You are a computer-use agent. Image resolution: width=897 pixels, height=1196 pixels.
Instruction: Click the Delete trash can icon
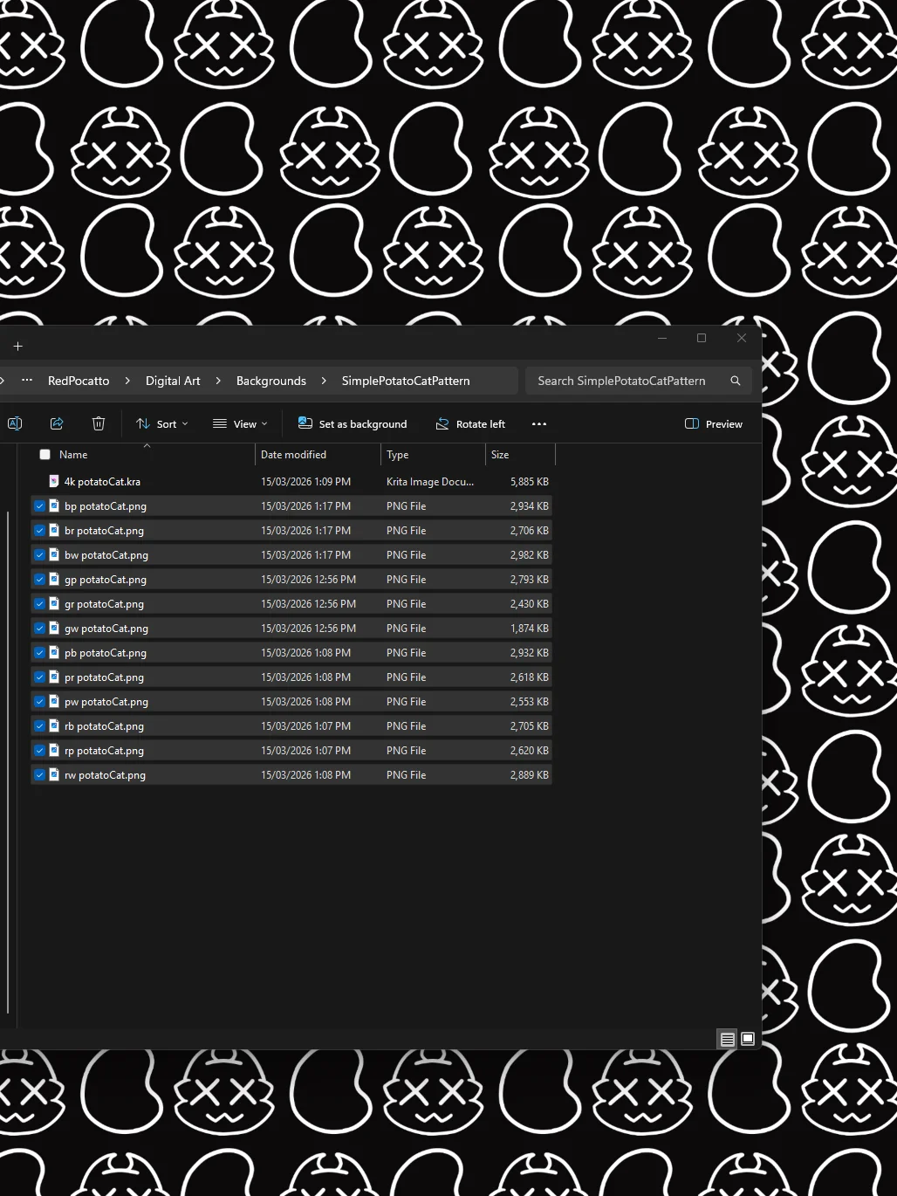(99, 423)
